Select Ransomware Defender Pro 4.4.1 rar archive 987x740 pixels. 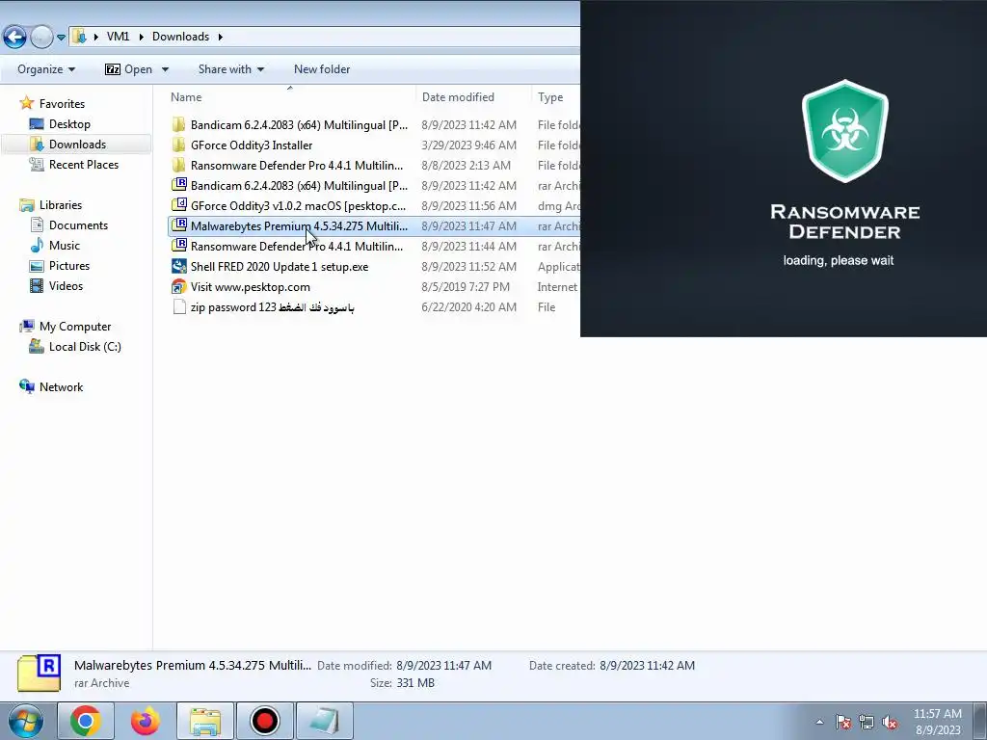(297, 246)
